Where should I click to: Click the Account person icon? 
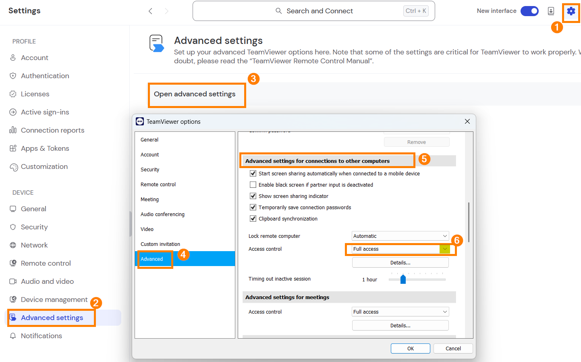(x=13, y=58)
